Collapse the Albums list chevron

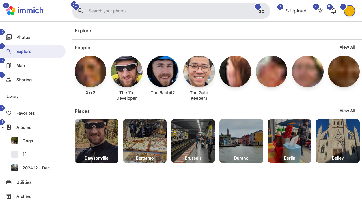pos(3,127)
